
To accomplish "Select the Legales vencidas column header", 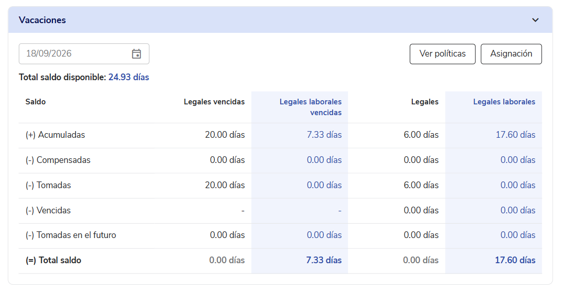I will 214,102.
